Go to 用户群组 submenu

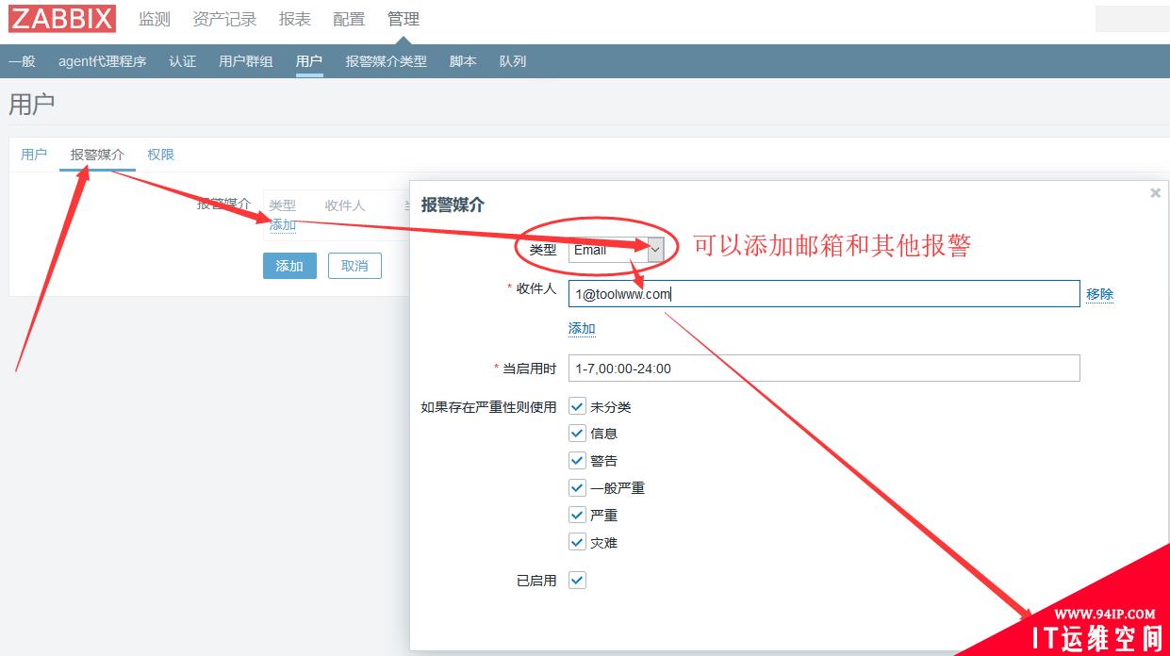click(x=246, y=61)
